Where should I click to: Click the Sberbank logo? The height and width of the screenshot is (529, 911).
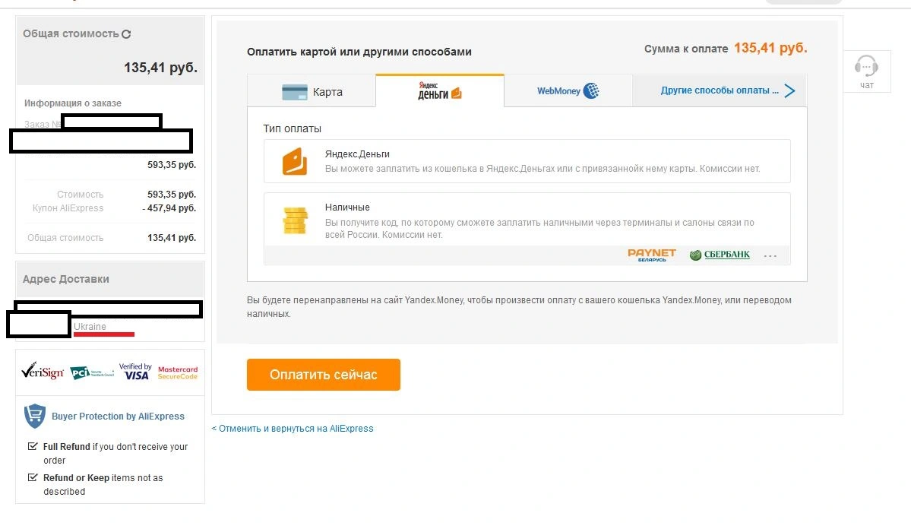(720, 255)
